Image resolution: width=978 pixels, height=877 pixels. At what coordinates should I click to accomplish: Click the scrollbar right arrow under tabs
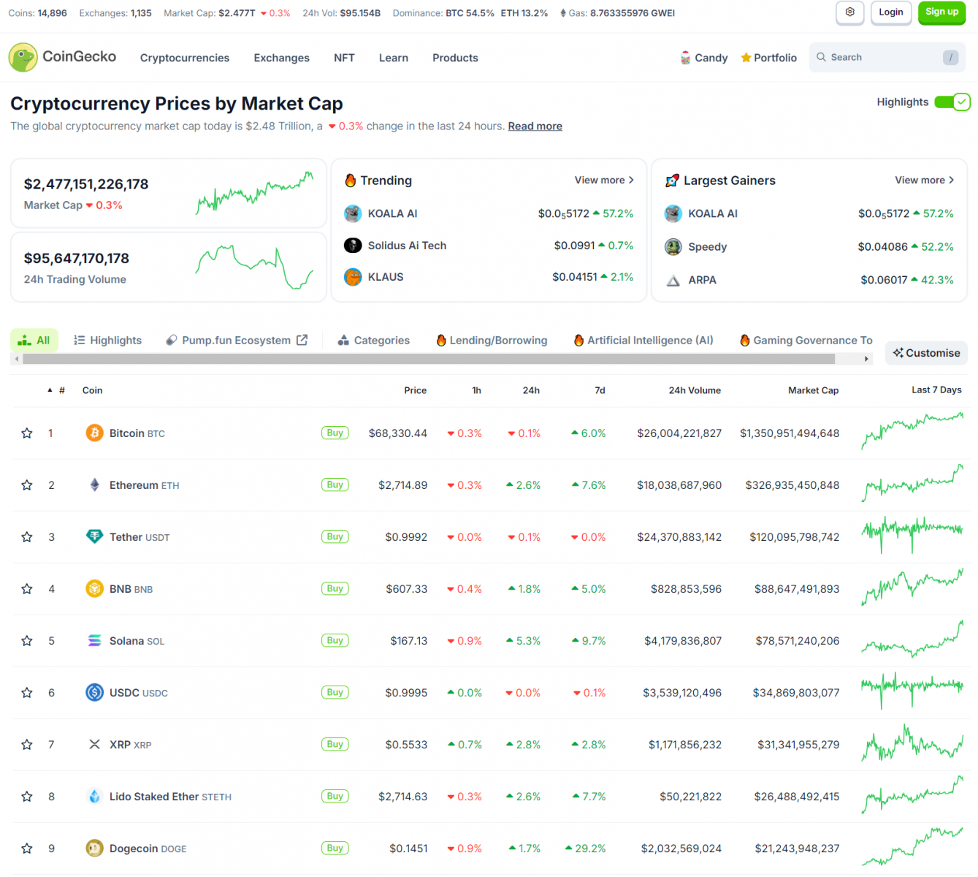(x=867, y=359)
